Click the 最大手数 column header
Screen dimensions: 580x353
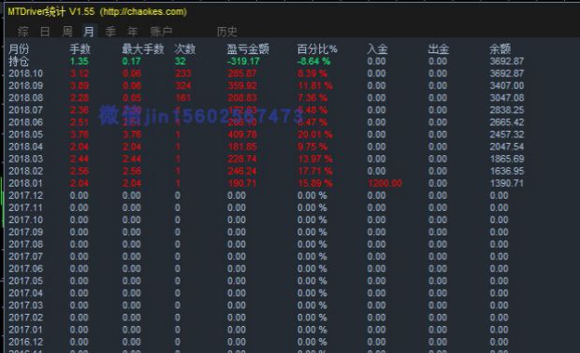tap(143, 49)
